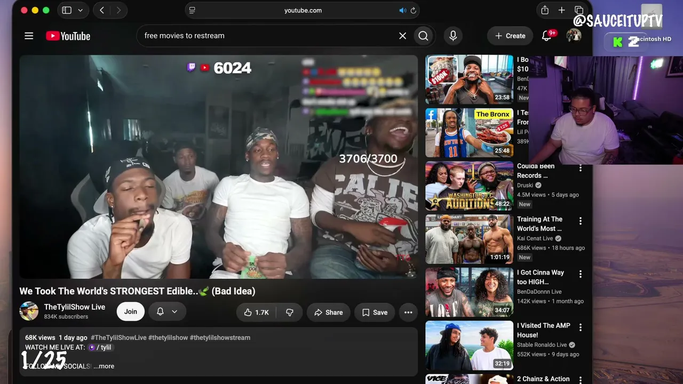Viewport: 683px width, 384px height.
Task: Toggle the Safari sidebar
Action: [67, 10]
